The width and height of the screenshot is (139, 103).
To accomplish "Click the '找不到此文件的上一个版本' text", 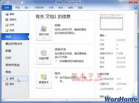I will [x=73, y=79].
